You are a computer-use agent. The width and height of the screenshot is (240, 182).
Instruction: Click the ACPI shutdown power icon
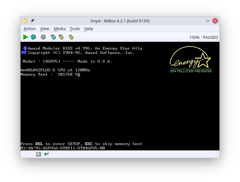pos(43,37)
